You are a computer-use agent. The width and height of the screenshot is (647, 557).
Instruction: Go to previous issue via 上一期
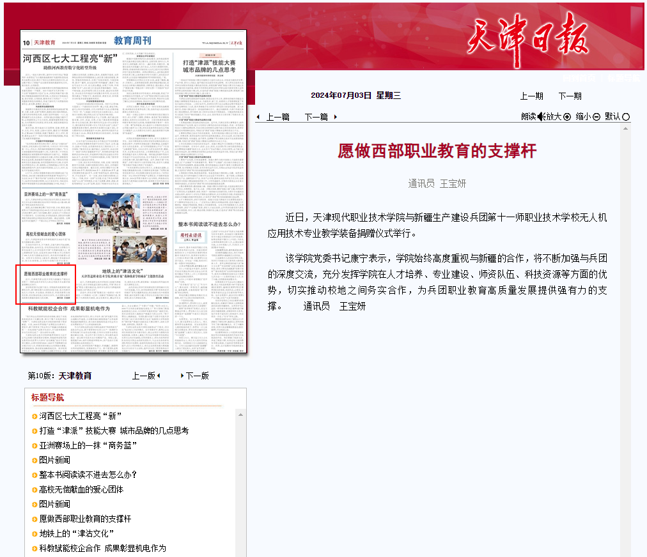click(531, 96)
